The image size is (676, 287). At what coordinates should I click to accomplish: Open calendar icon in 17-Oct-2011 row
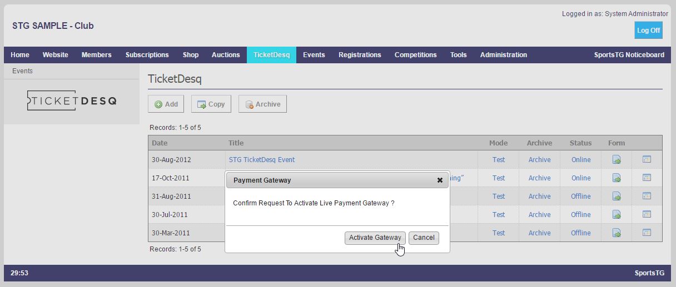(x=647, y=178)
